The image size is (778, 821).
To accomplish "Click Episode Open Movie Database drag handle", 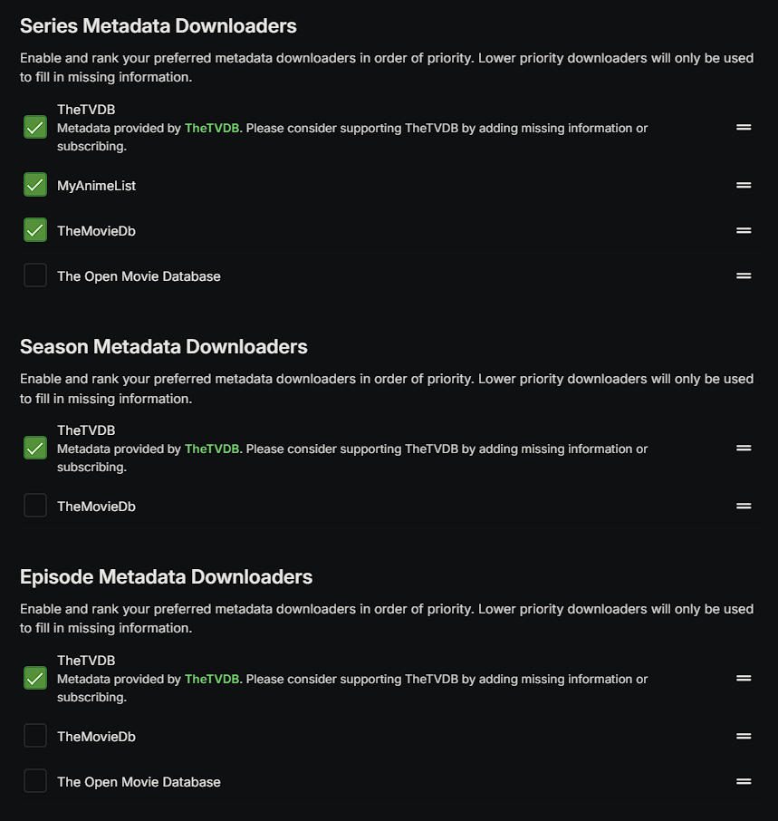I will [744, 781].
